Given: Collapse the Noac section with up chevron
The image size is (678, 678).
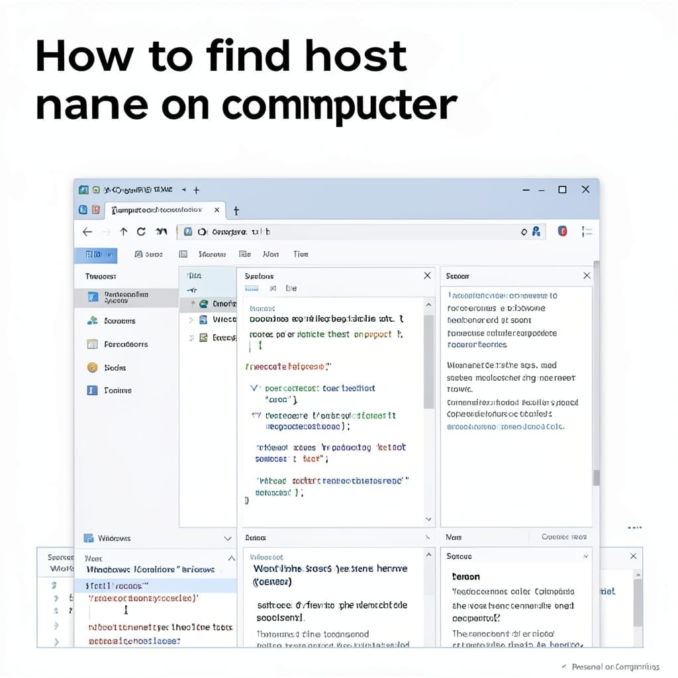Looking at the screenshot, I should coord(231,558).
